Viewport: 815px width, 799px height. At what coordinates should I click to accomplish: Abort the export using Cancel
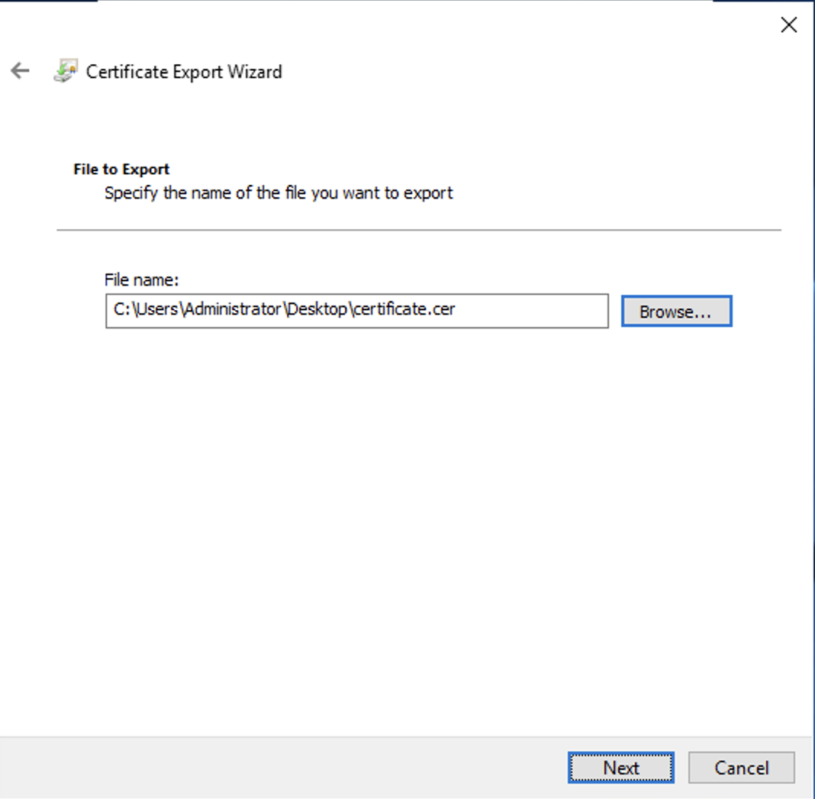(x=741, y=768)
